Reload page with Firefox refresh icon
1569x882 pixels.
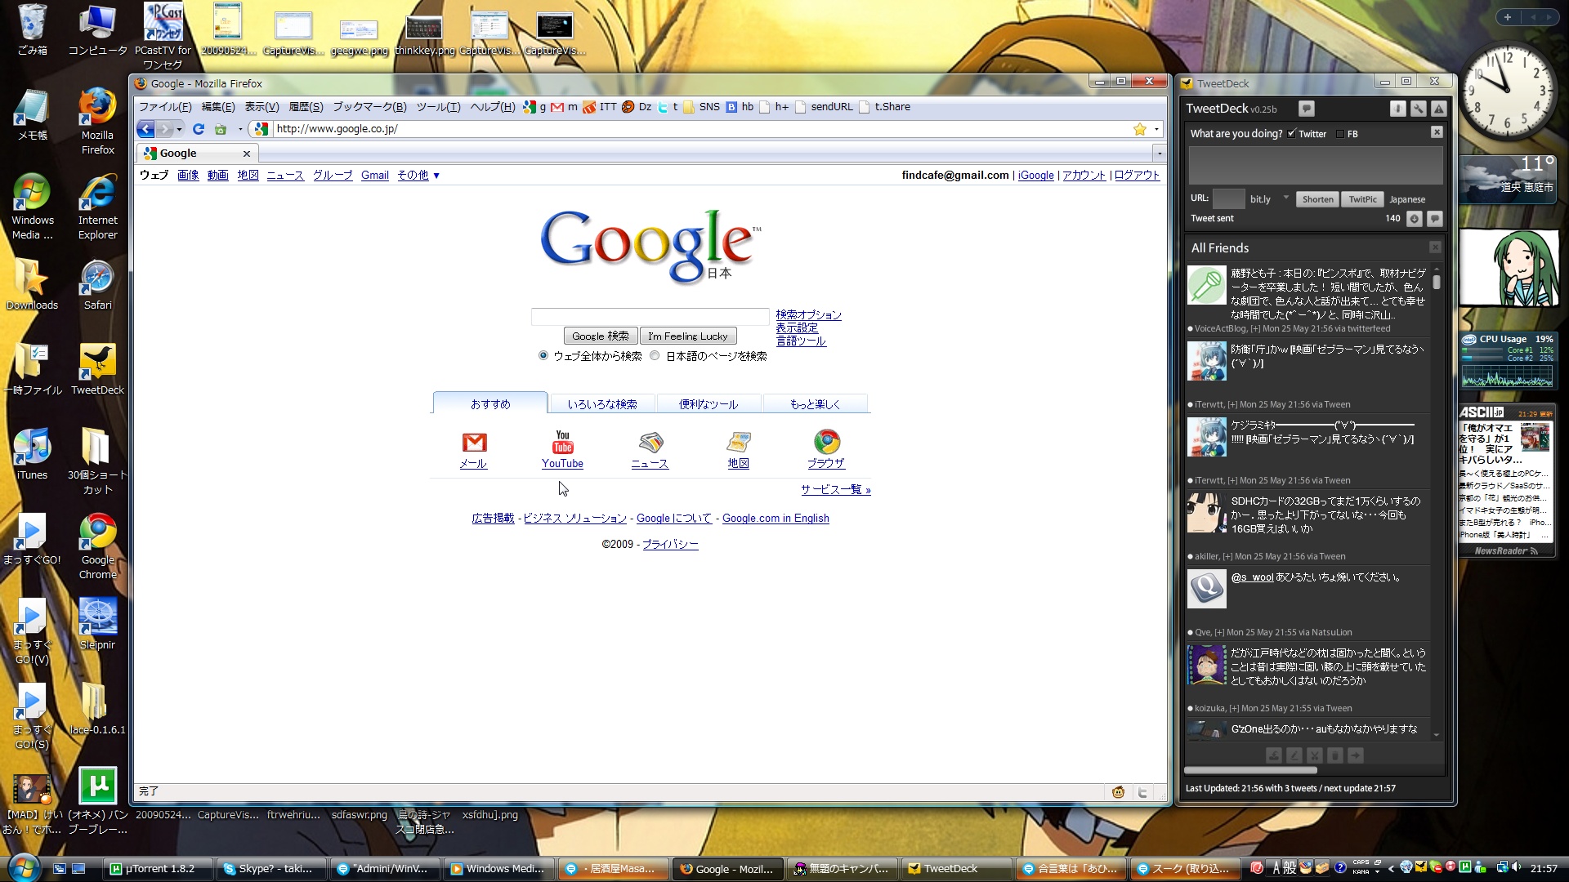198,129
